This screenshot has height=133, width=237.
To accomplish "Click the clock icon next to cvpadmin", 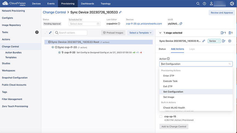I will point(119,24).
